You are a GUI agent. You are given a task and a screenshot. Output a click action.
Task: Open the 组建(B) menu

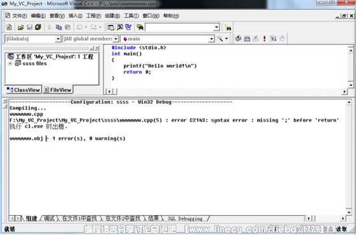tap(112, 16)
